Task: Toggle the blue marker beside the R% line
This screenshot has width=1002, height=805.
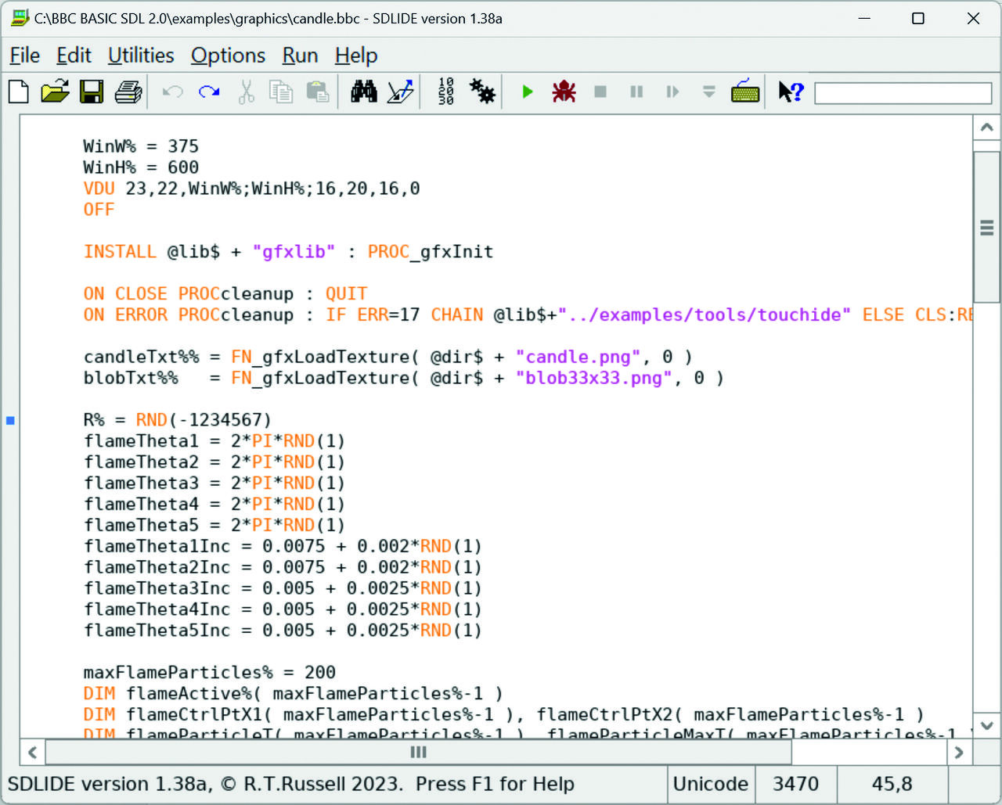Action: click(11, 421)
